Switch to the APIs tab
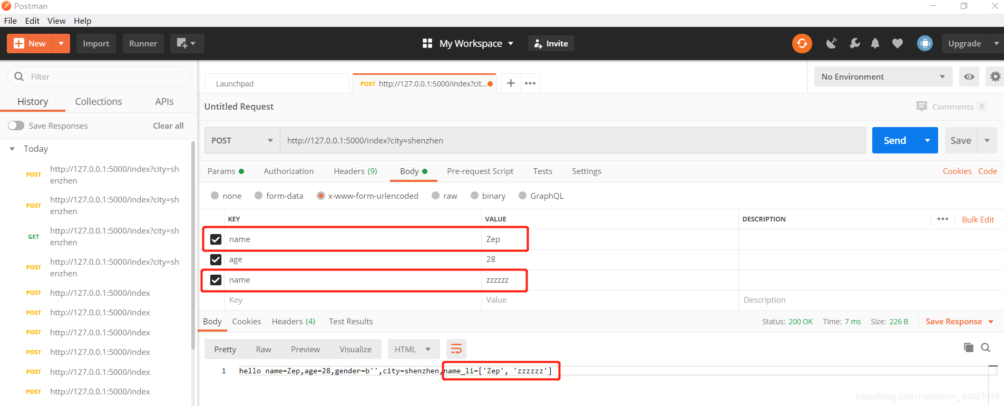1004x406 pixels. pos(164,101)
